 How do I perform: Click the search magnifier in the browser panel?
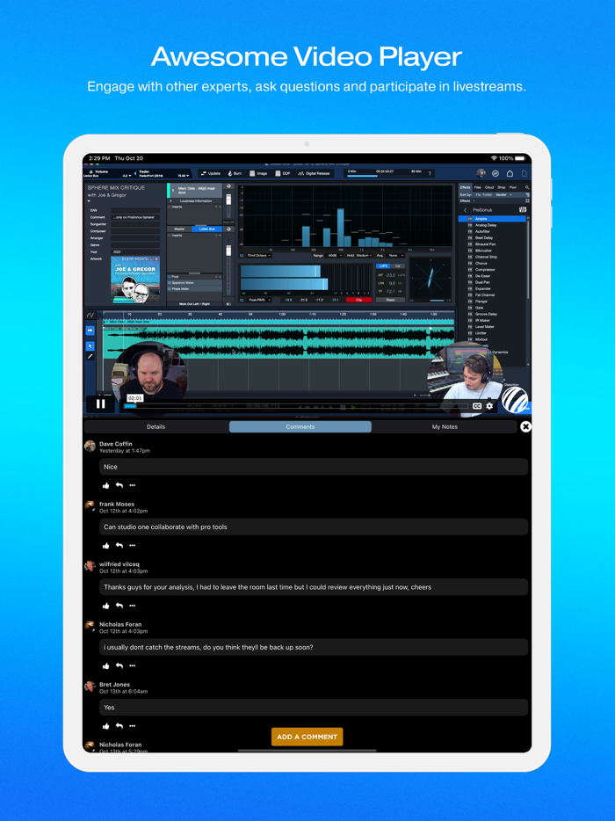tap(527, 187)
